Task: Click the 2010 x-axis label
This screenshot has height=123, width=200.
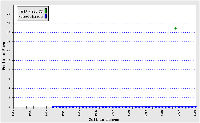Action: (146, 113)
